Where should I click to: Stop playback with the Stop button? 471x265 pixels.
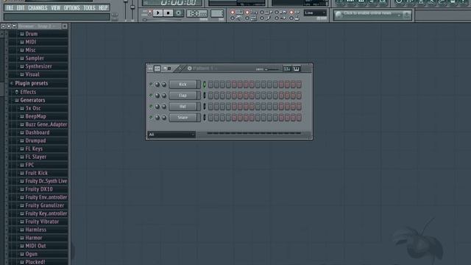pos(168,13)
